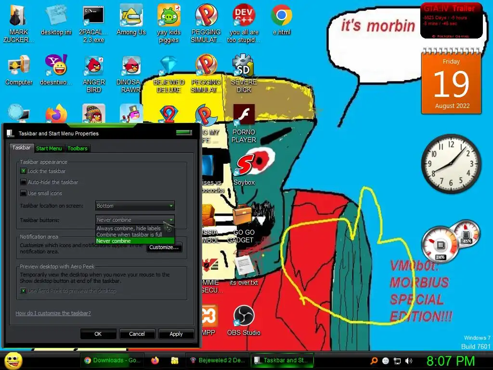Image resolution: width=493 pixels, height=370 pixels.
Task: Click the magnifier search tray icon
Action: tap(374, 361)
